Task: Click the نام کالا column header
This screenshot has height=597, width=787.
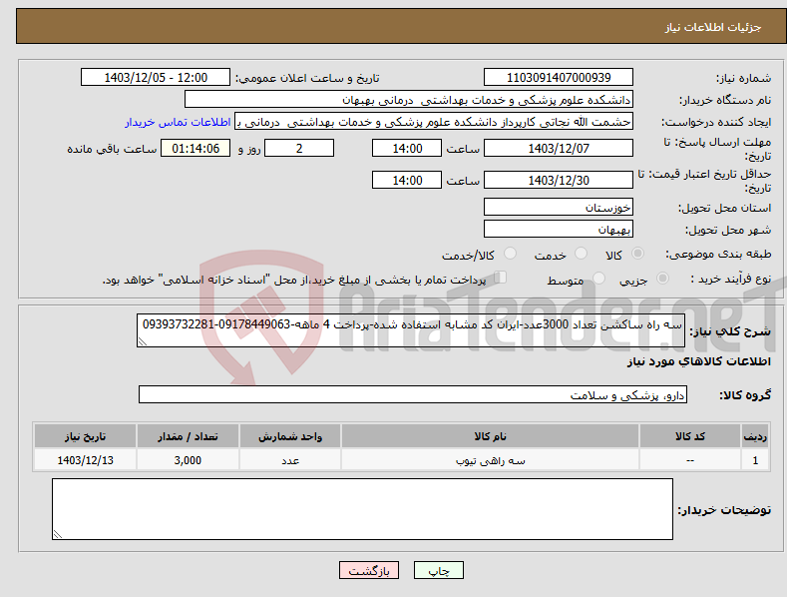Action: pyautogui.click(x=490, y=436)
